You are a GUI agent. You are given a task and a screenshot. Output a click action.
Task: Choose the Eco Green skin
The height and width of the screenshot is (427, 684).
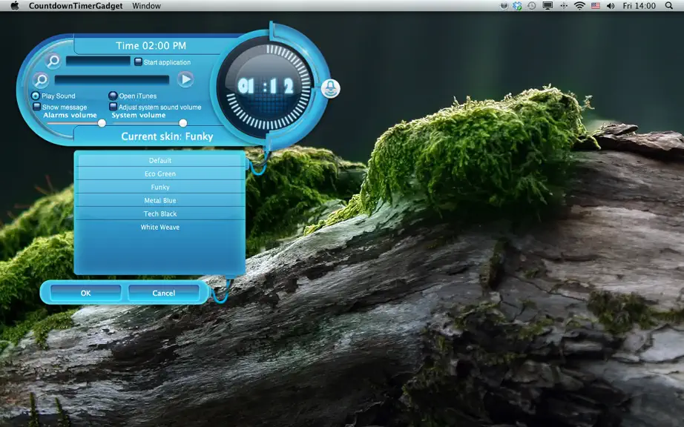click(x=160, y=173)
